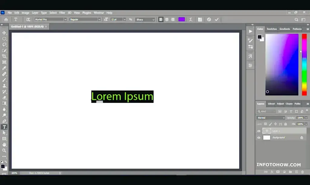The width and height of the screenshot is (310, 185).
Task: Enable center text alignment
Action: (167, 19)
